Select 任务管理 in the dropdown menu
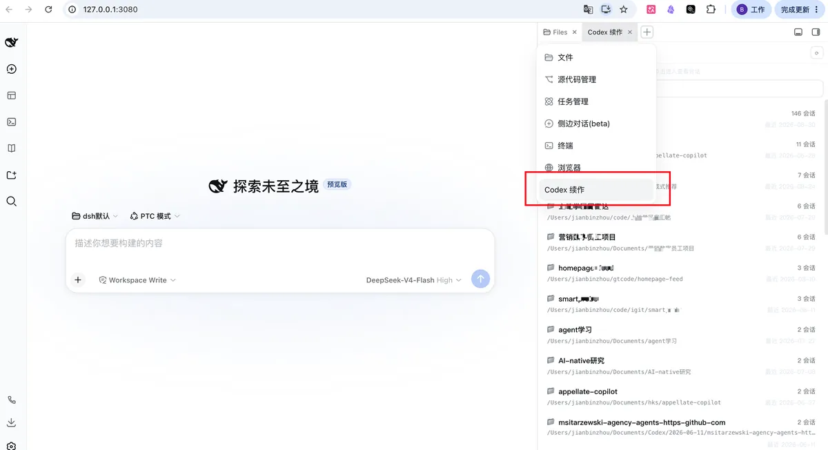828x450 pixels. click(x=596, y=101)
